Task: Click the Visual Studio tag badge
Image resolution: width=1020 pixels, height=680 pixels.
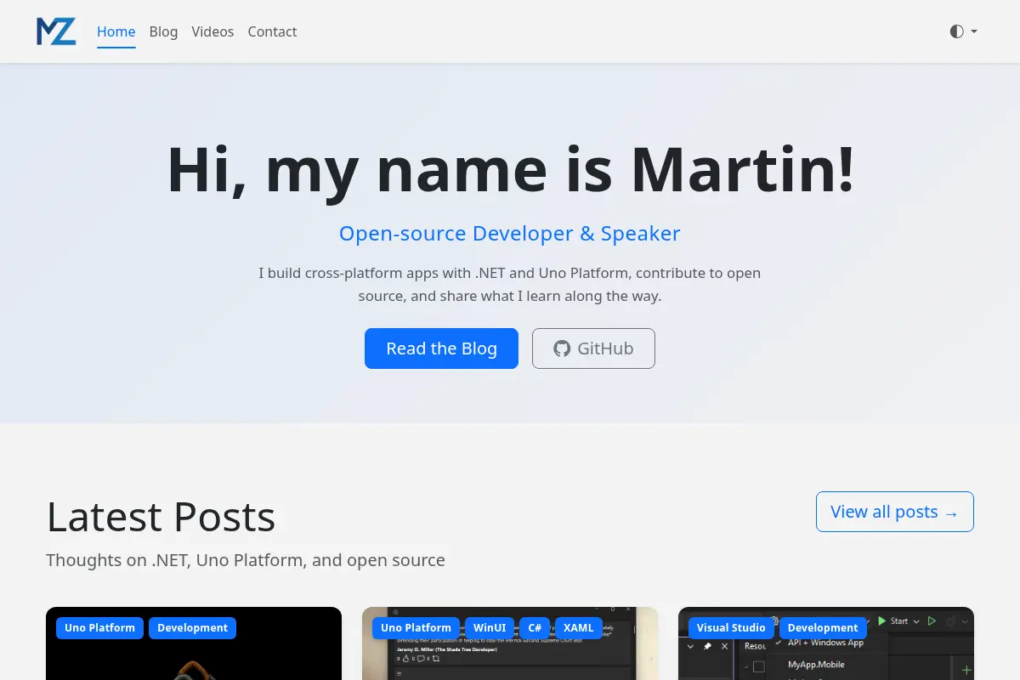Action: [x=731, y=628]
